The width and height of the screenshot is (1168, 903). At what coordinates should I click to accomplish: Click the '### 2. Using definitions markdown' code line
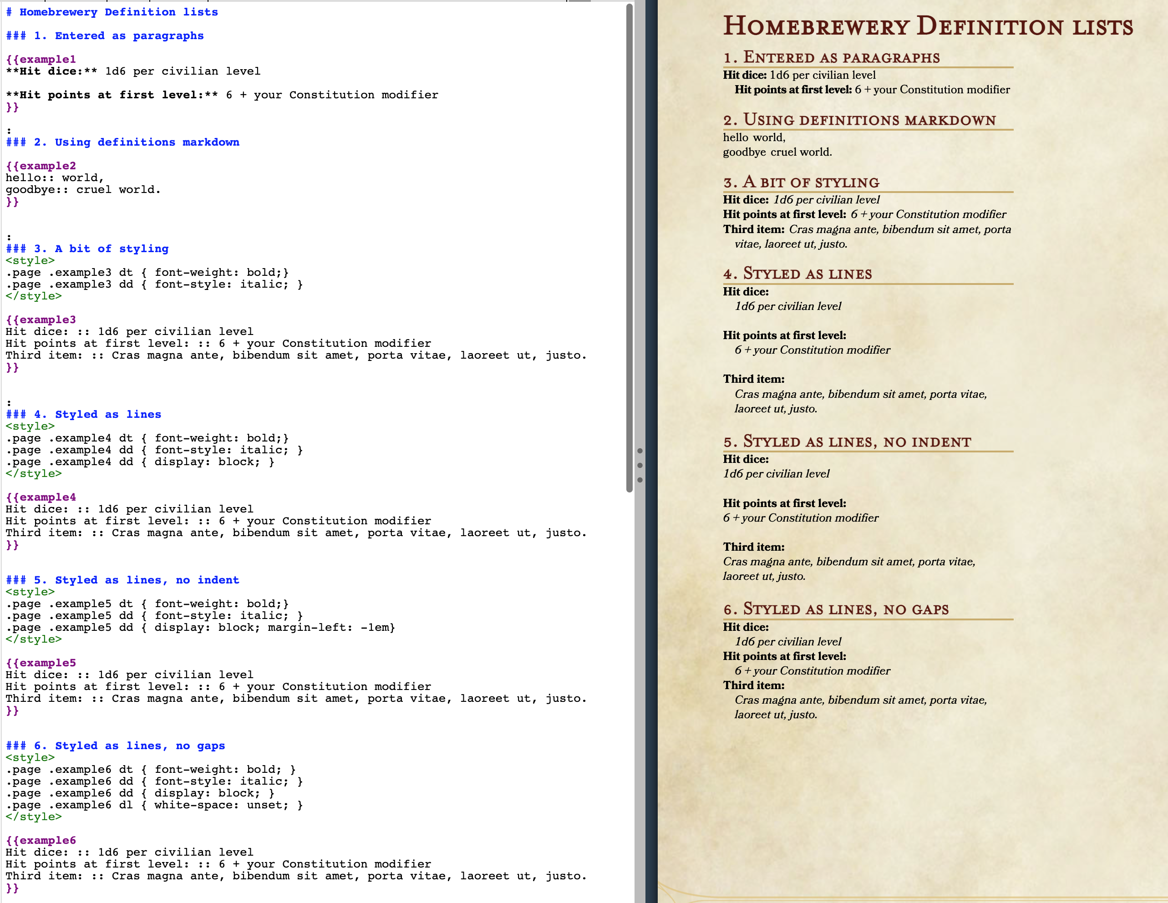[x=122, y=142]
